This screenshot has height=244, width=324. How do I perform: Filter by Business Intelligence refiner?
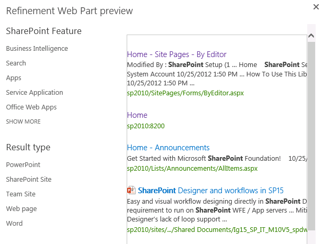[37, 48]
